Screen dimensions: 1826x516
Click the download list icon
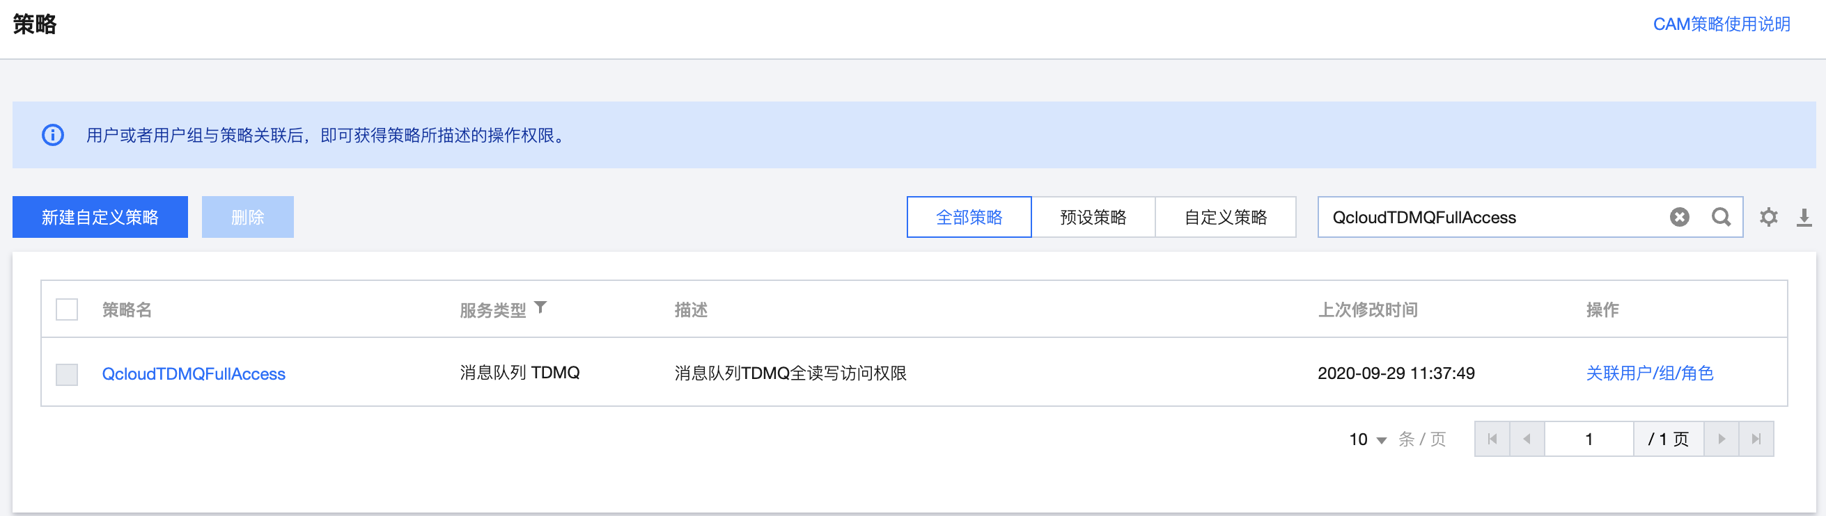coord(1803,217)
